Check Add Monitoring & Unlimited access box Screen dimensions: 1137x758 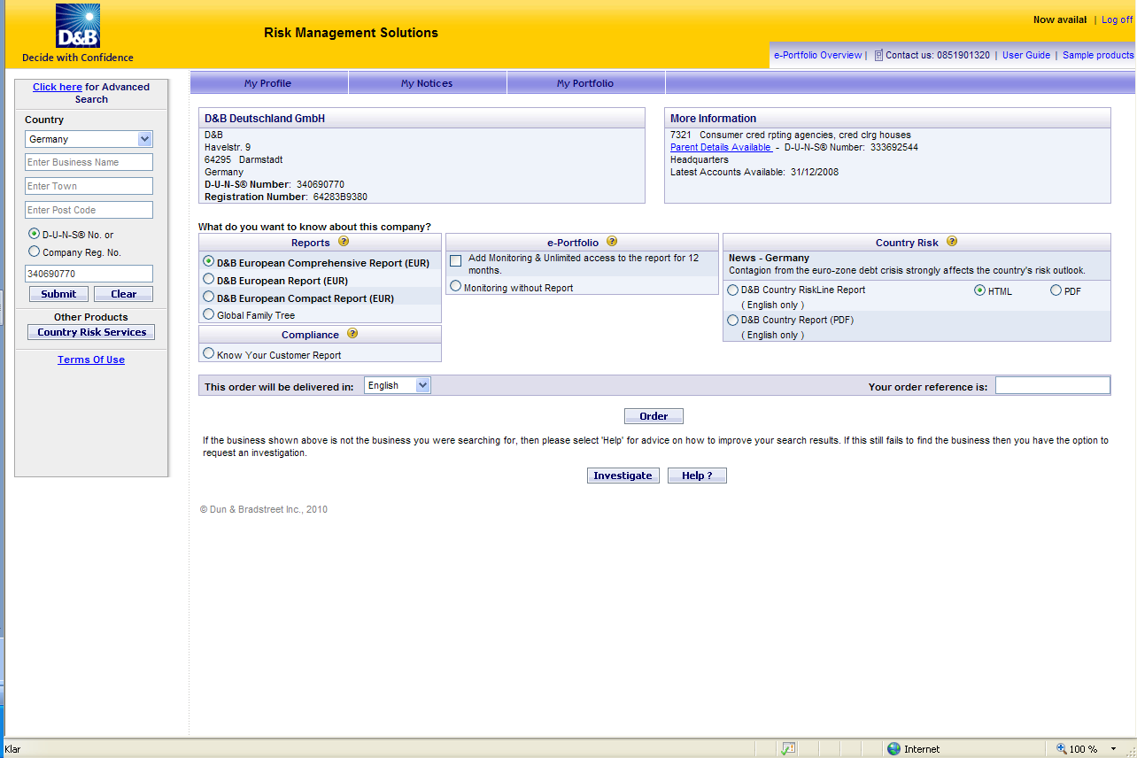coord(456,260)
